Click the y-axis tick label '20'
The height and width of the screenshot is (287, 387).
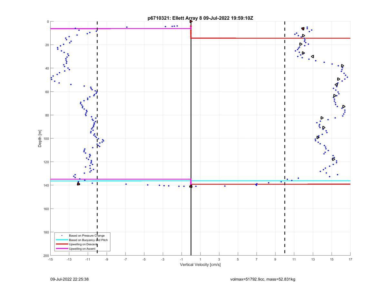pos(47,45)
